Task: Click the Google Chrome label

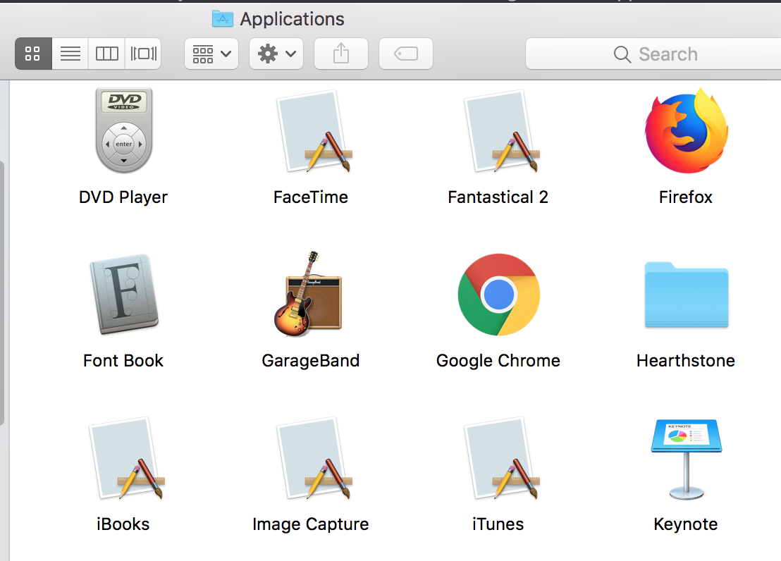Action: (498, 361)
